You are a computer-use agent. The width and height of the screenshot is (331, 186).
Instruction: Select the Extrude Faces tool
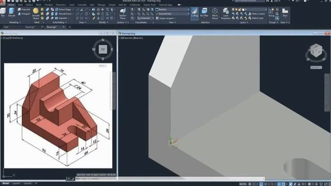63,14
